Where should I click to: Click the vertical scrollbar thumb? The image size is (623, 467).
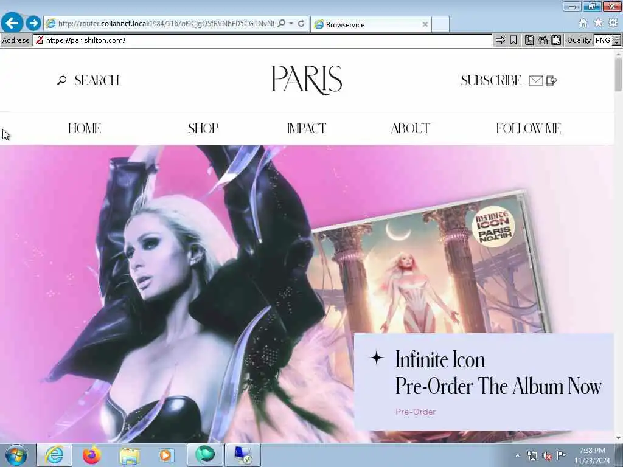[x=618, y=75]
